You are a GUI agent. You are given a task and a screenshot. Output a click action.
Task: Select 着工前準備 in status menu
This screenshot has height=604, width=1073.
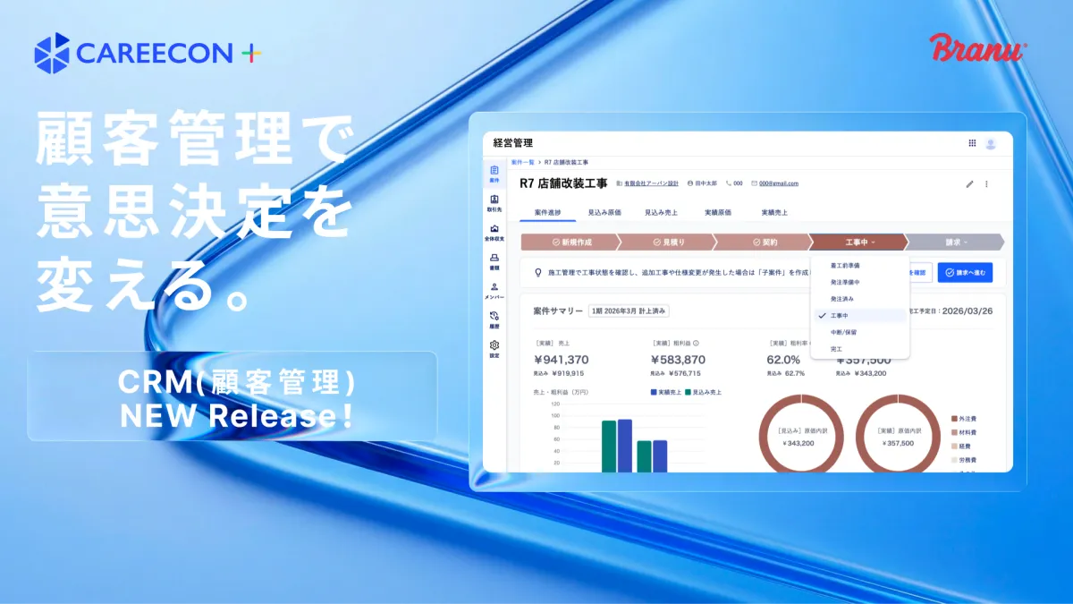pos(845,266)
